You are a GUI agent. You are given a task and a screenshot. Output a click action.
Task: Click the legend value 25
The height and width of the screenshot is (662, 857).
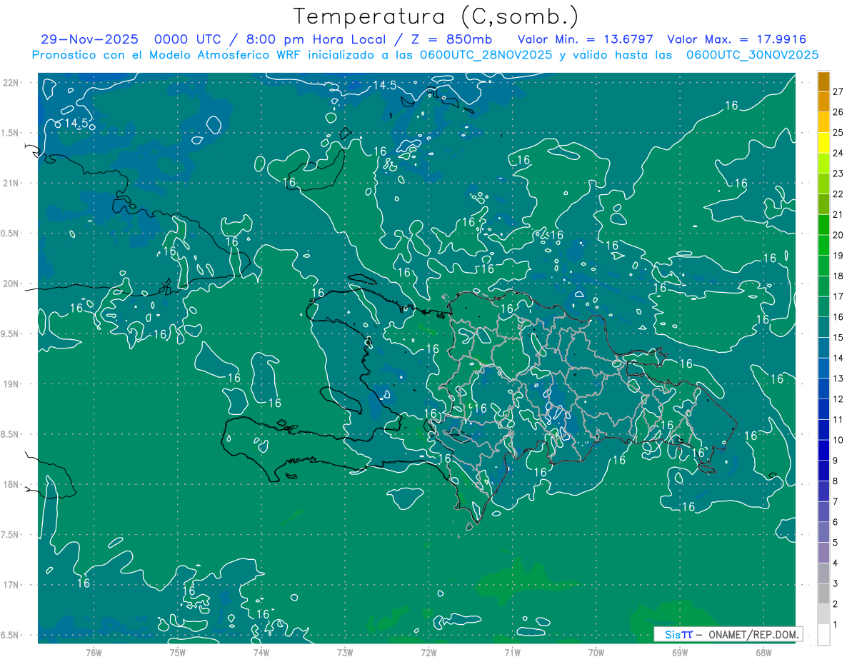coord(838,133)
